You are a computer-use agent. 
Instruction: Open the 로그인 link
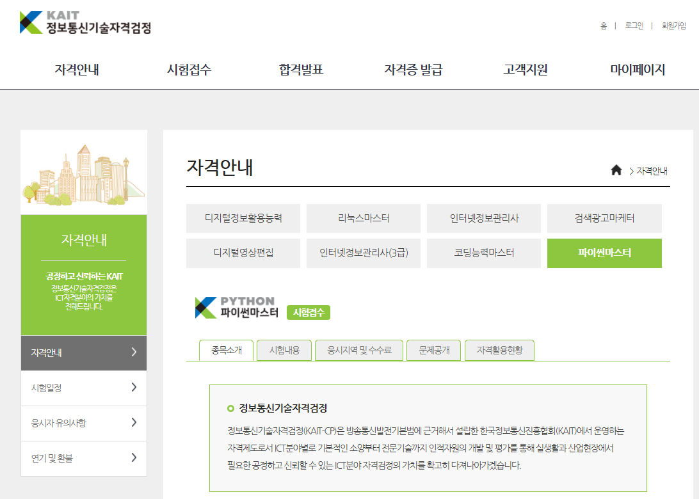coord(634,26)
